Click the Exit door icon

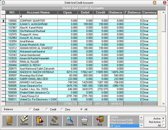pos(100,121)
